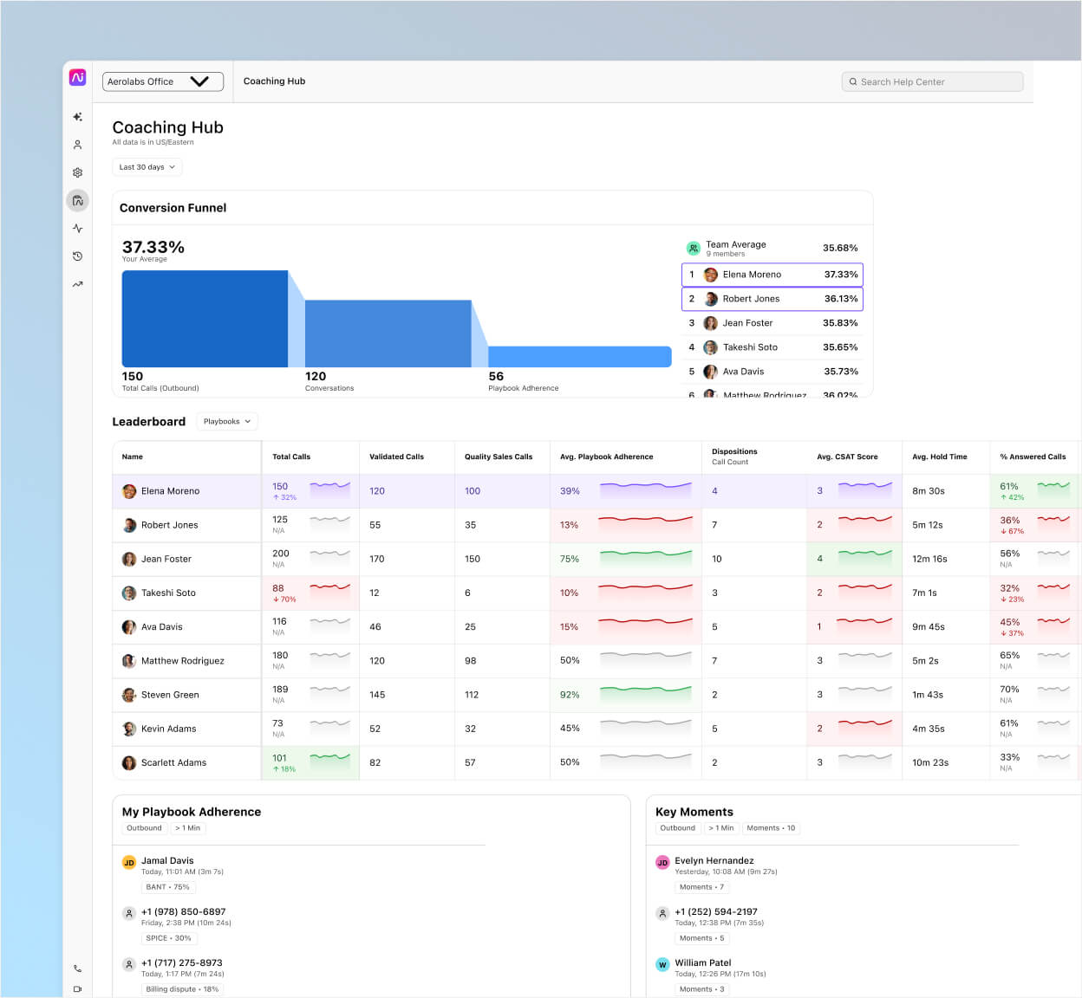Open the Playbooks dropdown beside Leaderboard
Viewport: 1082px width, 998px height.
tap(226, 421)
